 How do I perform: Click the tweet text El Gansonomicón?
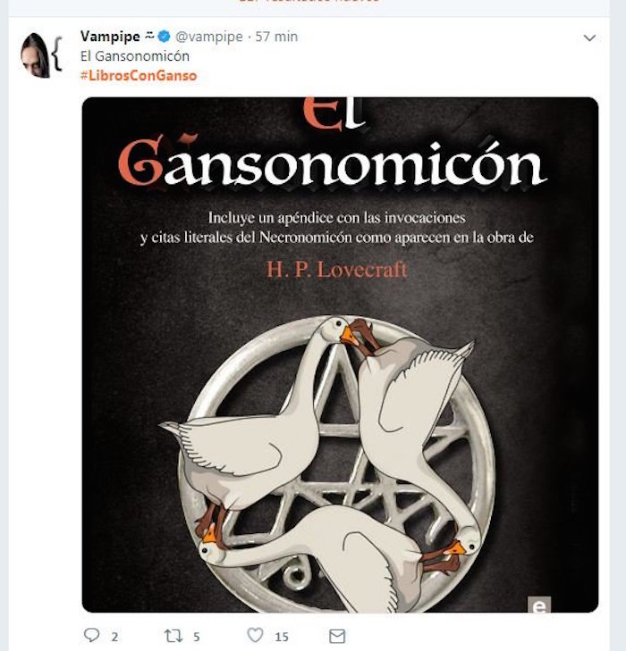135,56
